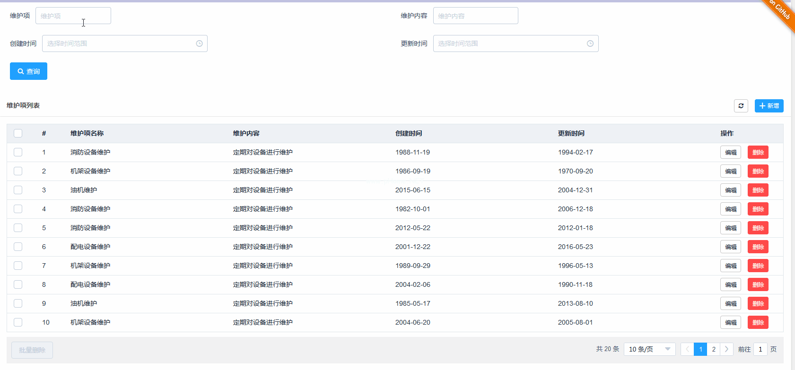Image resolution: width=795 pixels, height=370 pixels.
Task: Click the refresh icon above the table
Action: [741, 106]
